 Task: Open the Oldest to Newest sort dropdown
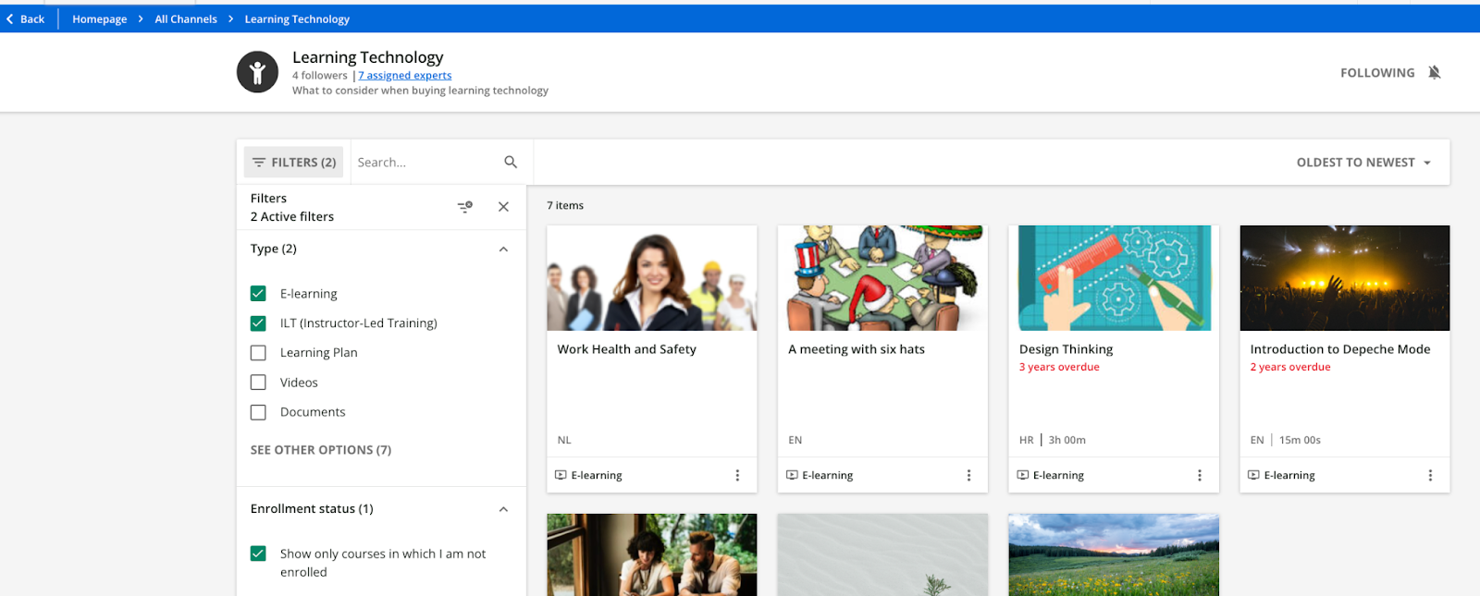click(x=1363, y=163)
